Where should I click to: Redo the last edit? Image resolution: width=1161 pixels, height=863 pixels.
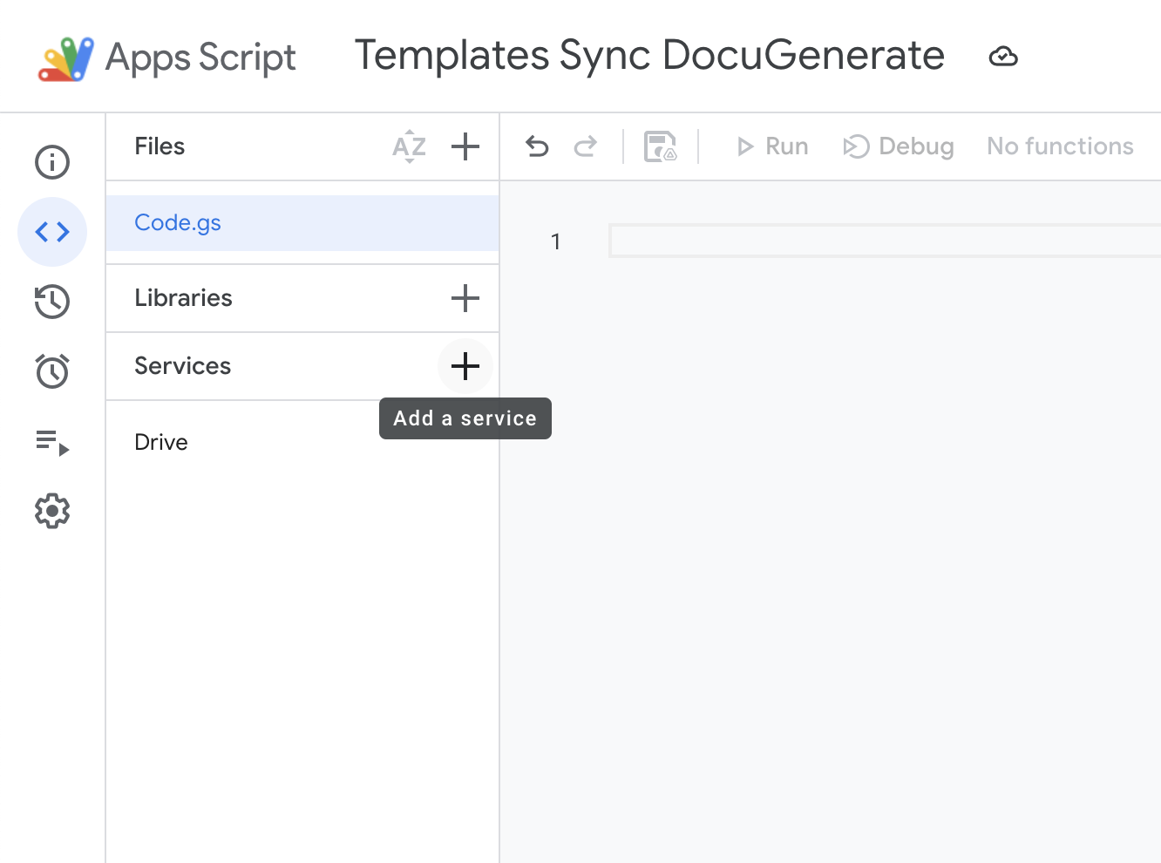586,146
